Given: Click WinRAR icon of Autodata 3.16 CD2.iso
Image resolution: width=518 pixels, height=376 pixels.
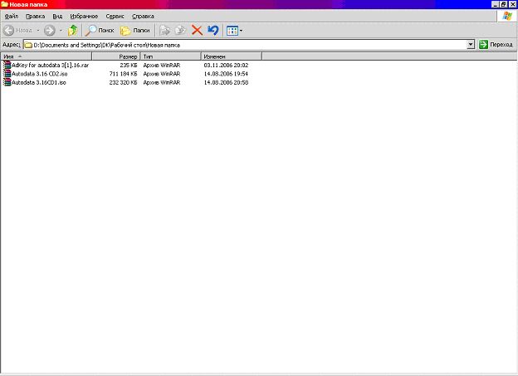Looking at the screenshot, I should tap(7, 74).
